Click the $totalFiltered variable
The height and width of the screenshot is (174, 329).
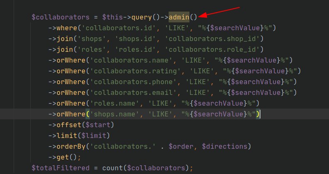click(61, 168)
